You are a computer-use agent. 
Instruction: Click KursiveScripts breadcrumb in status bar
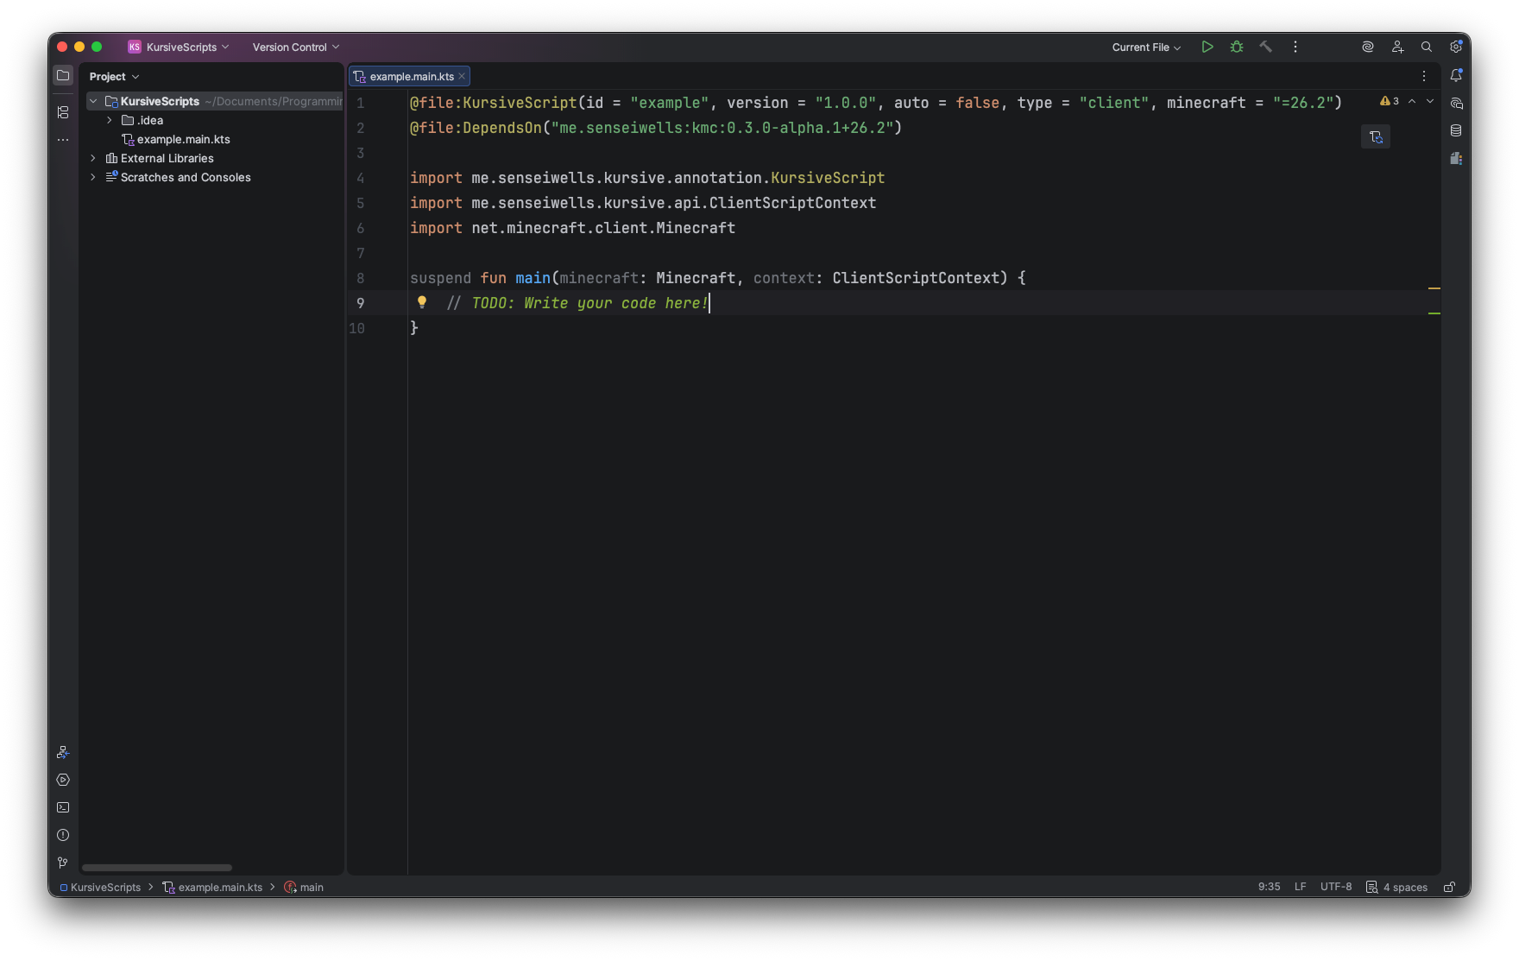coord(100,887)
